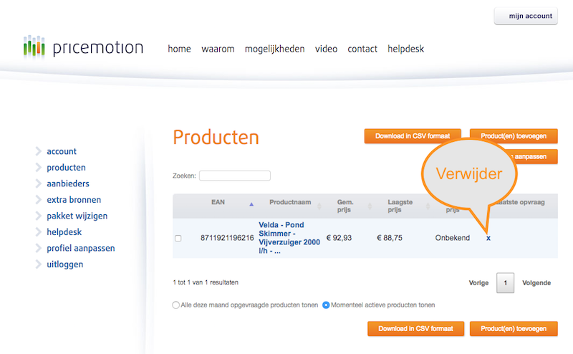
Task: Go to aanbieders in the sidebar
Action: pyautogui.click(x=68, y=183)
